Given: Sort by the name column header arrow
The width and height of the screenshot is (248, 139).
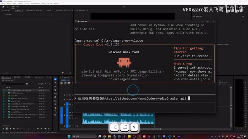Looking at the screenshot, I should [10, 88].
